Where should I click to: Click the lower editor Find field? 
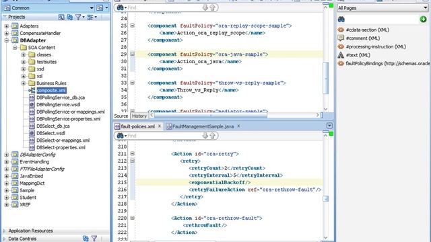click(164, 136)
